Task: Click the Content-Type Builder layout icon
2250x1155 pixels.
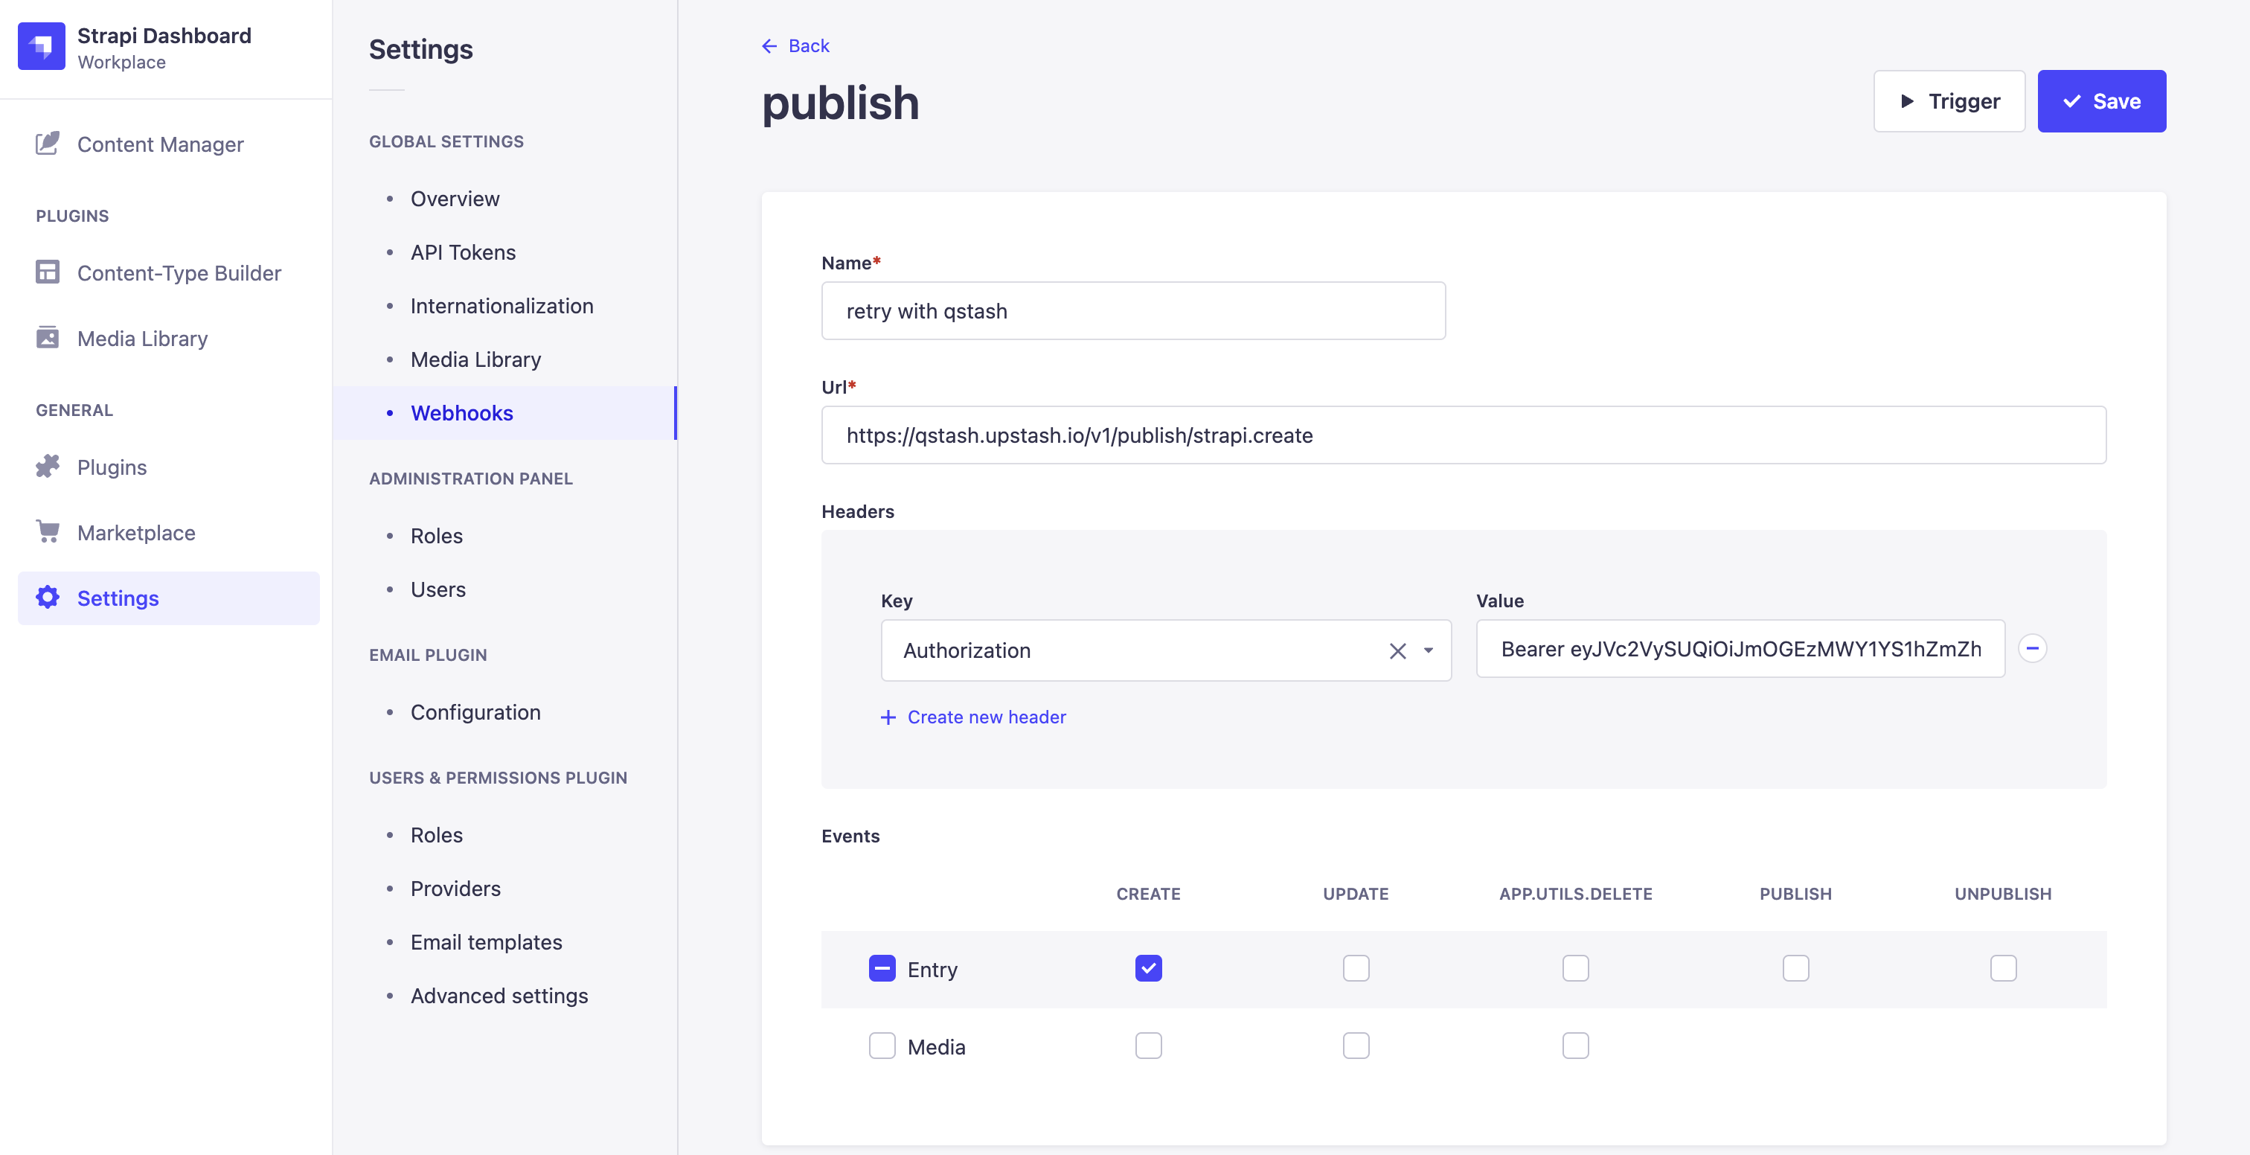Action: pos(47,272)
